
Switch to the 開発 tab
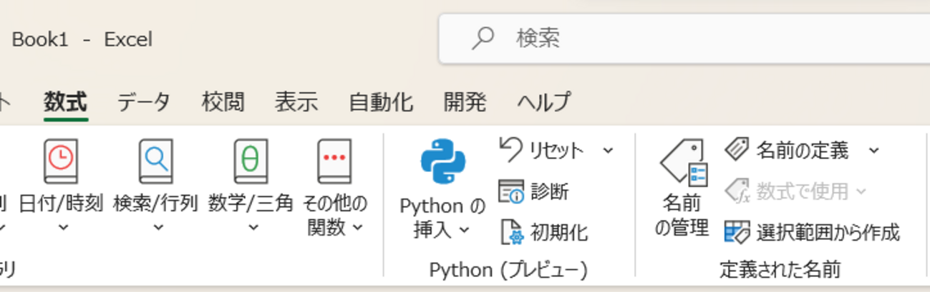click(465, 102)
